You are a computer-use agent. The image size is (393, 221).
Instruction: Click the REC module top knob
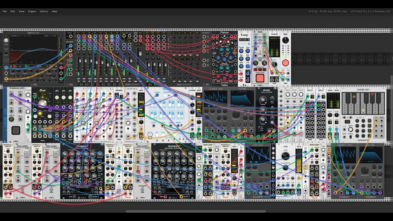[x=286, y=40]
